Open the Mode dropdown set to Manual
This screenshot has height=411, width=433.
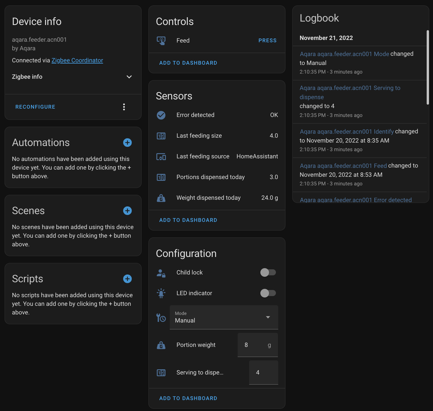pos(224,317)
